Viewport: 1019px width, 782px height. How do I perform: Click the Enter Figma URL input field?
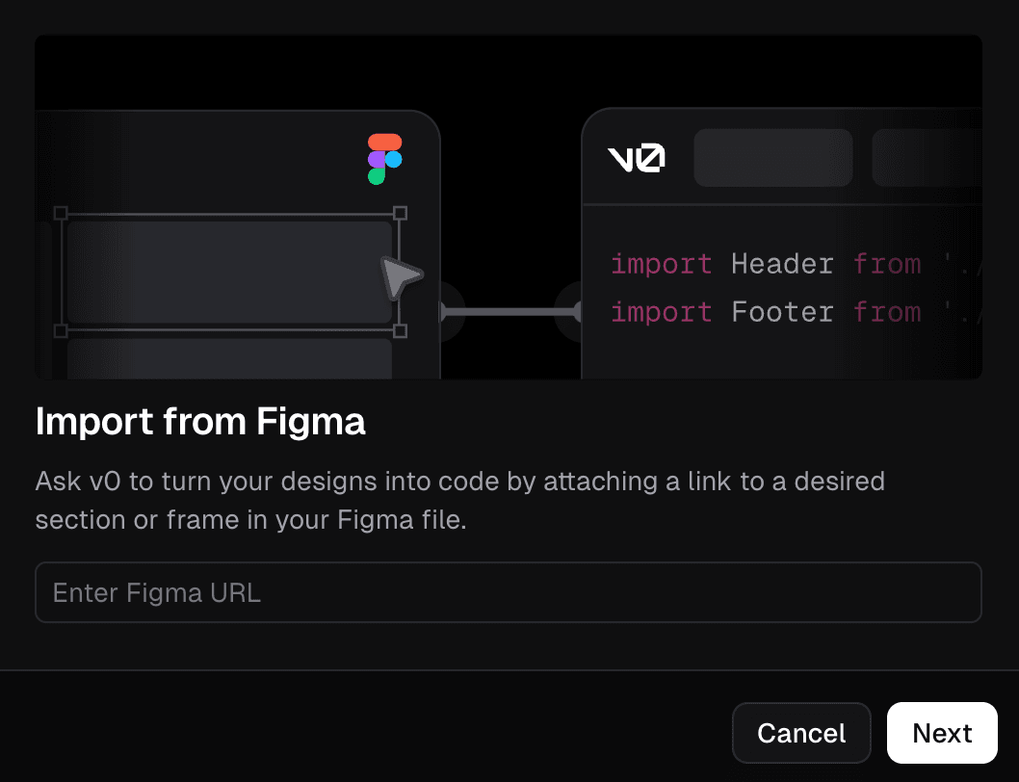coord(509,592)
